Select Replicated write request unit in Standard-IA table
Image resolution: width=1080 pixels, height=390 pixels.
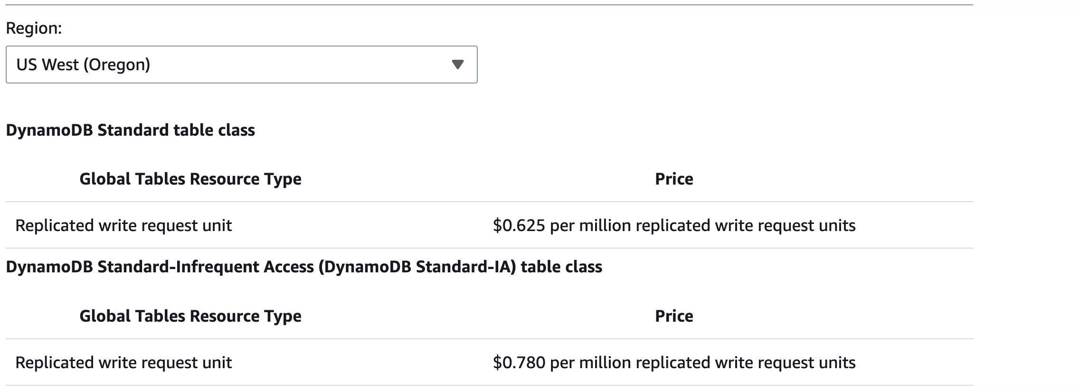coord(123,362)
